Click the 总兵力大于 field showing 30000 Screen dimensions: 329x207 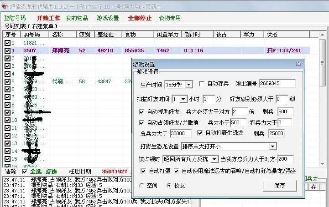coord(180,133)
